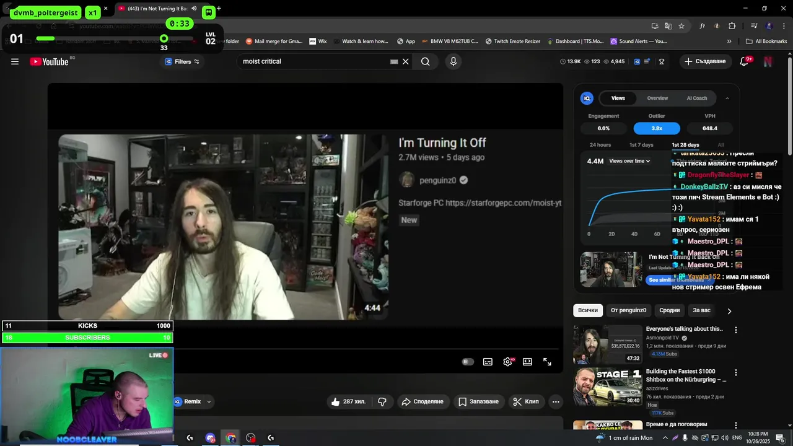Screen dimensions: 793x446
Task: Save the video with Запазване
Action: pos(478,401)
